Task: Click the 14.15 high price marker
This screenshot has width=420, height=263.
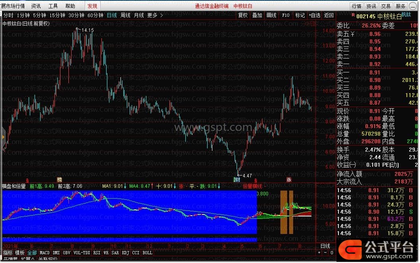Action: tap(87, 30)
